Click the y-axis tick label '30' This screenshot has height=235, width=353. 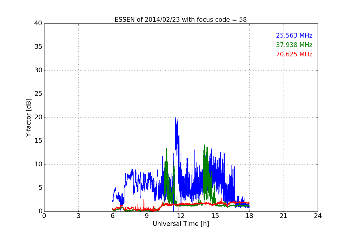click(x=38, y=70)
